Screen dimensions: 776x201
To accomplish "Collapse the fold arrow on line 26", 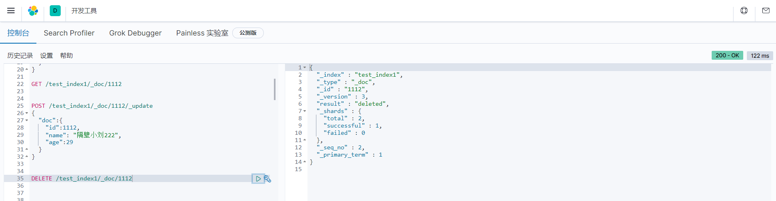I will pos(27,113).
